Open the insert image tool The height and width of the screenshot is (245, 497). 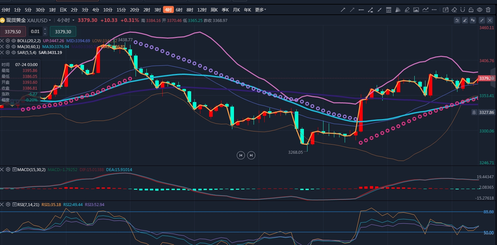(416, 10)
